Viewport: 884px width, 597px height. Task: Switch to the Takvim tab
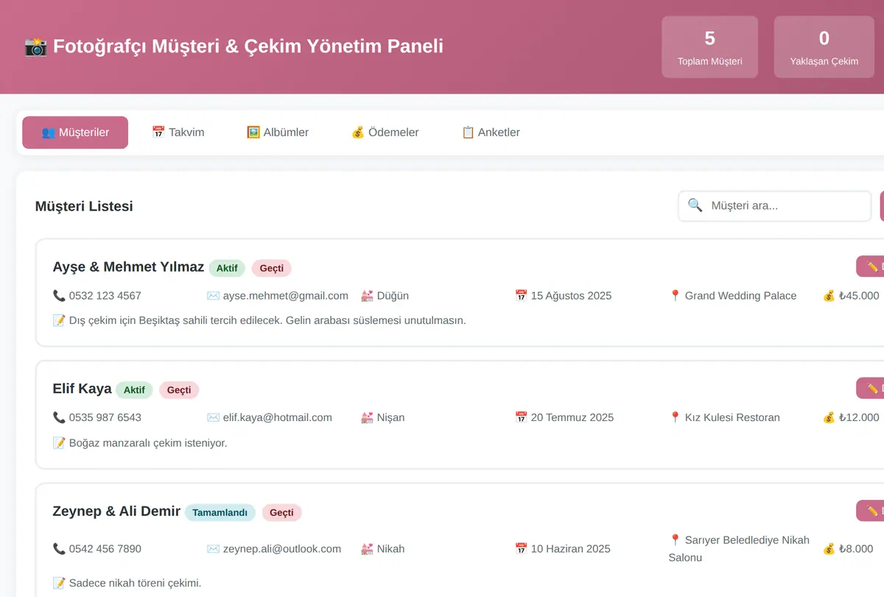pyautogui.click(x=178, y=133)
